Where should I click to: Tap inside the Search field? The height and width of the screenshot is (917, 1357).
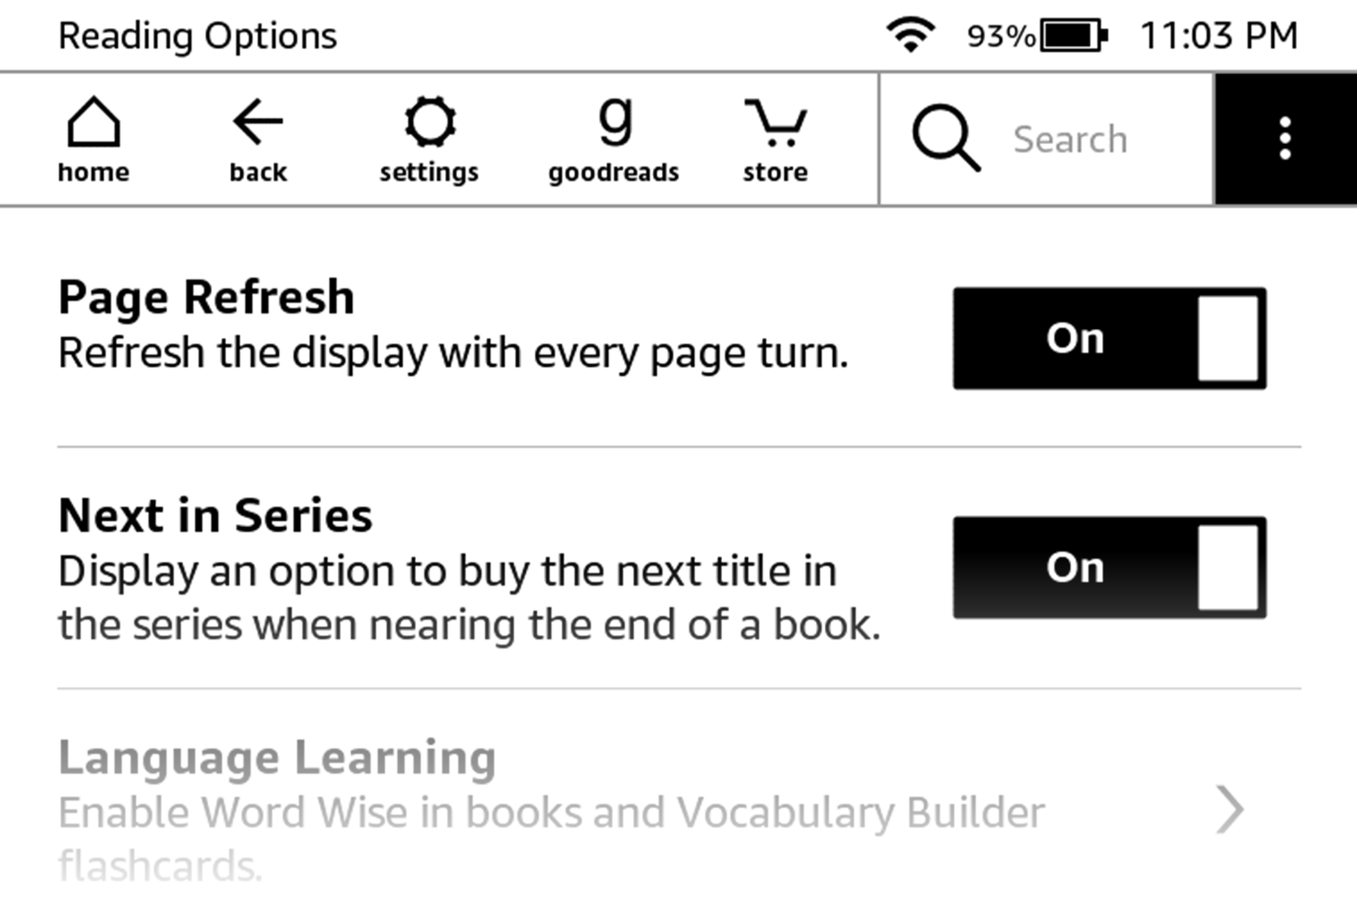1069,137
